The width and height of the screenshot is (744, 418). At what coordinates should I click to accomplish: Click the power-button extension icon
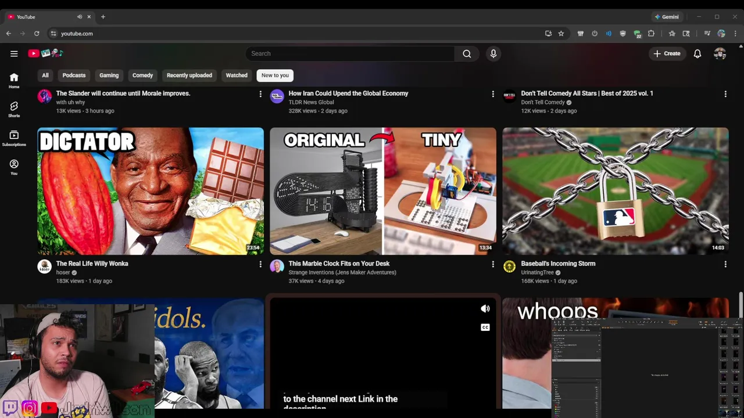(x=595, y=34)
